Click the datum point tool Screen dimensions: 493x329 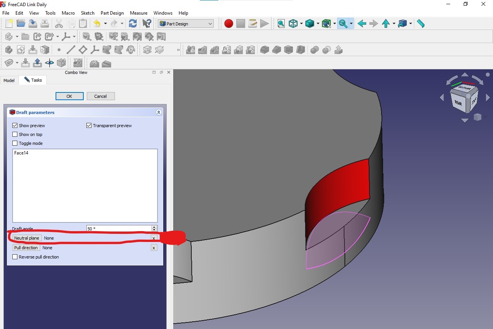(x=59, y=50)
